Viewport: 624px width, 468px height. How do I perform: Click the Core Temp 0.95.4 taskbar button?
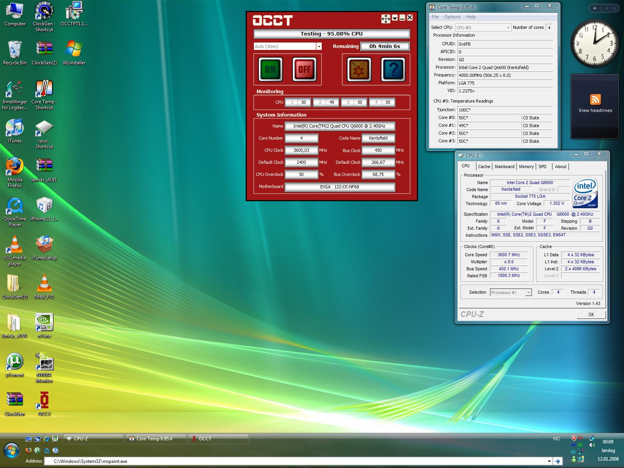pos(156,439)
